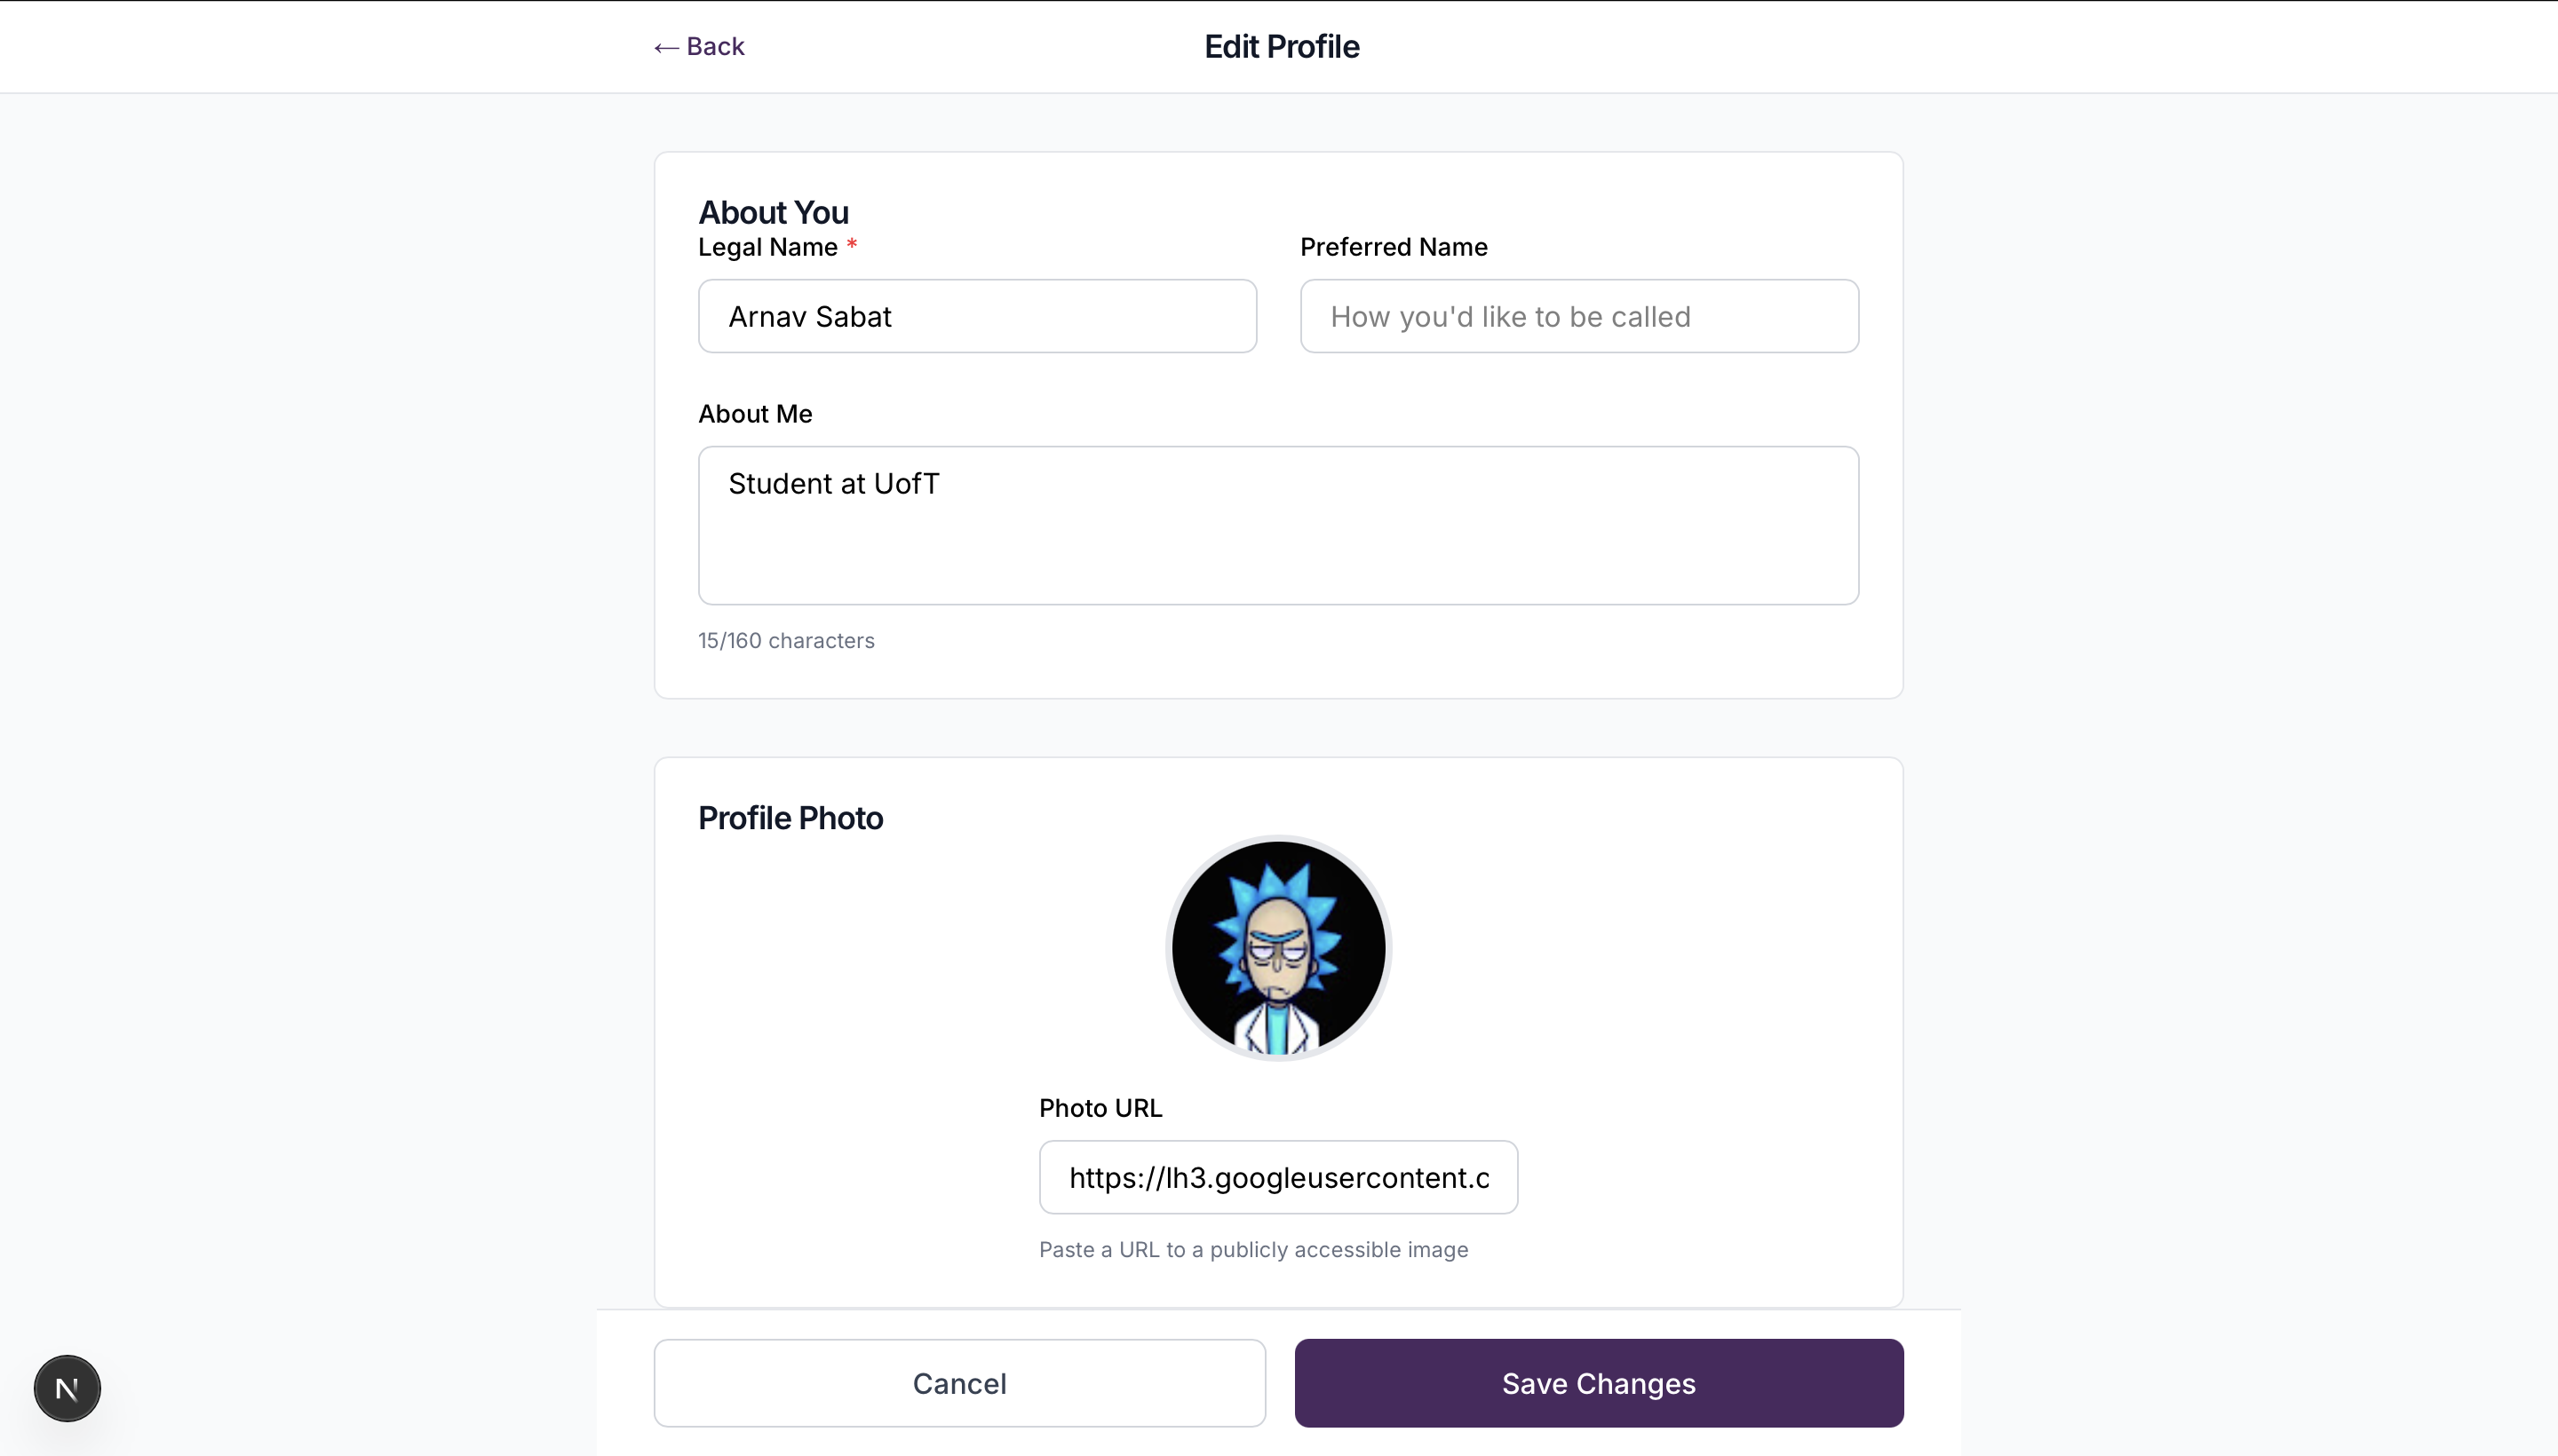The width and height of the screenshot is (2558, 1456).
Task: Select the Photo URL input field
Action: pos(1277,1177)
